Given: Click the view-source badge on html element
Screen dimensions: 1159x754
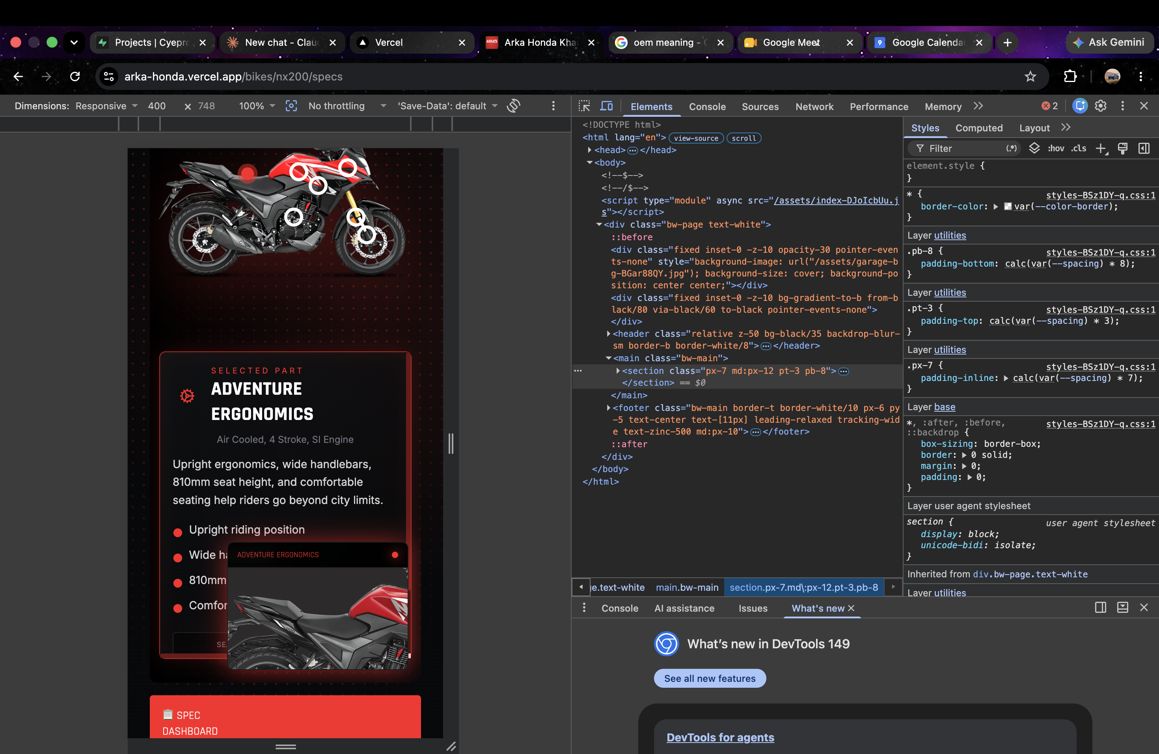Looking at the screenshot, I should tap(696, 138).
